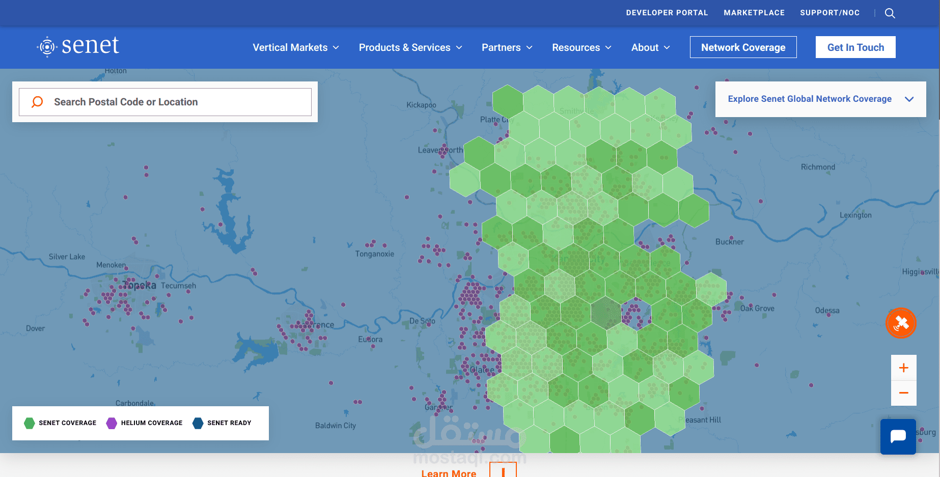Expand Explore Senet Global Network Coverage dropdown
The width and height of the screenshot is (940, 477).
pos(820,99)
